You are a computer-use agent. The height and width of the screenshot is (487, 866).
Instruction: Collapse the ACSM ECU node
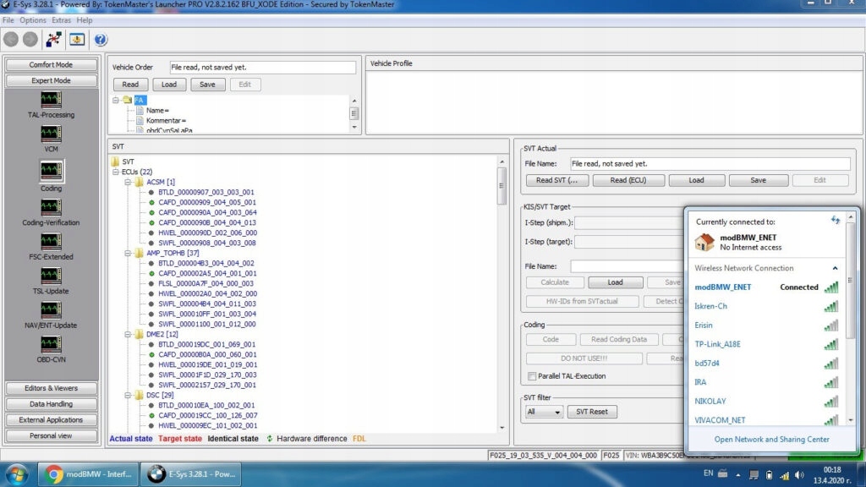pyautogui.click(x=128, y=182)
